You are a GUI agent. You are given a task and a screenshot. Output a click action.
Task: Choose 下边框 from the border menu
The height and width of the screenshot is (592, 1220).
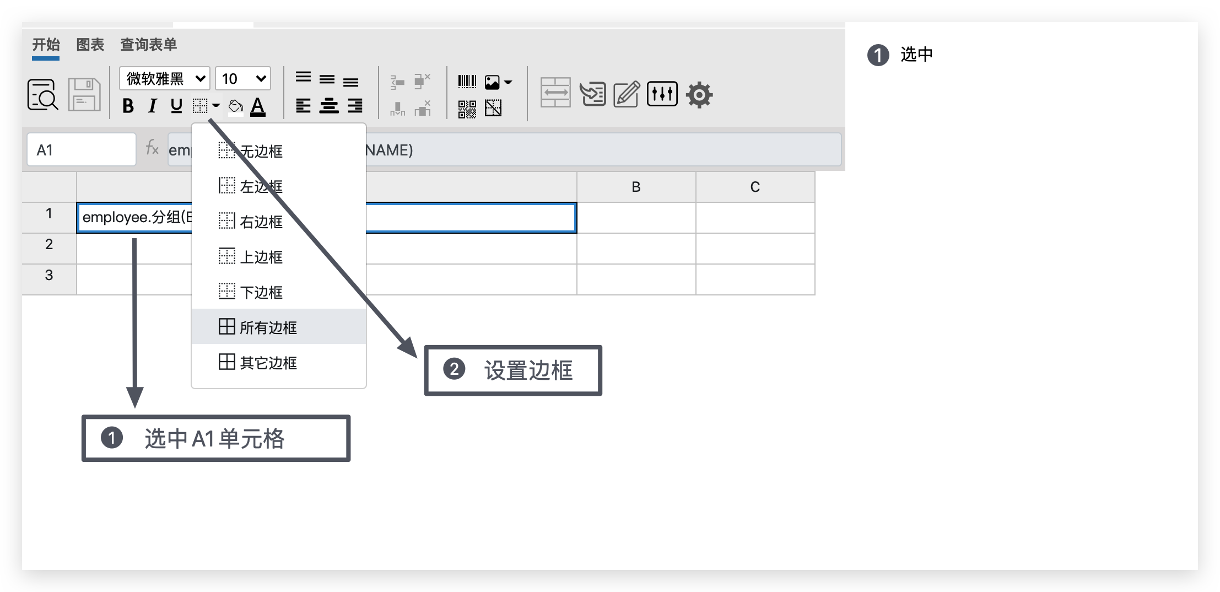(x=279, y=292)
